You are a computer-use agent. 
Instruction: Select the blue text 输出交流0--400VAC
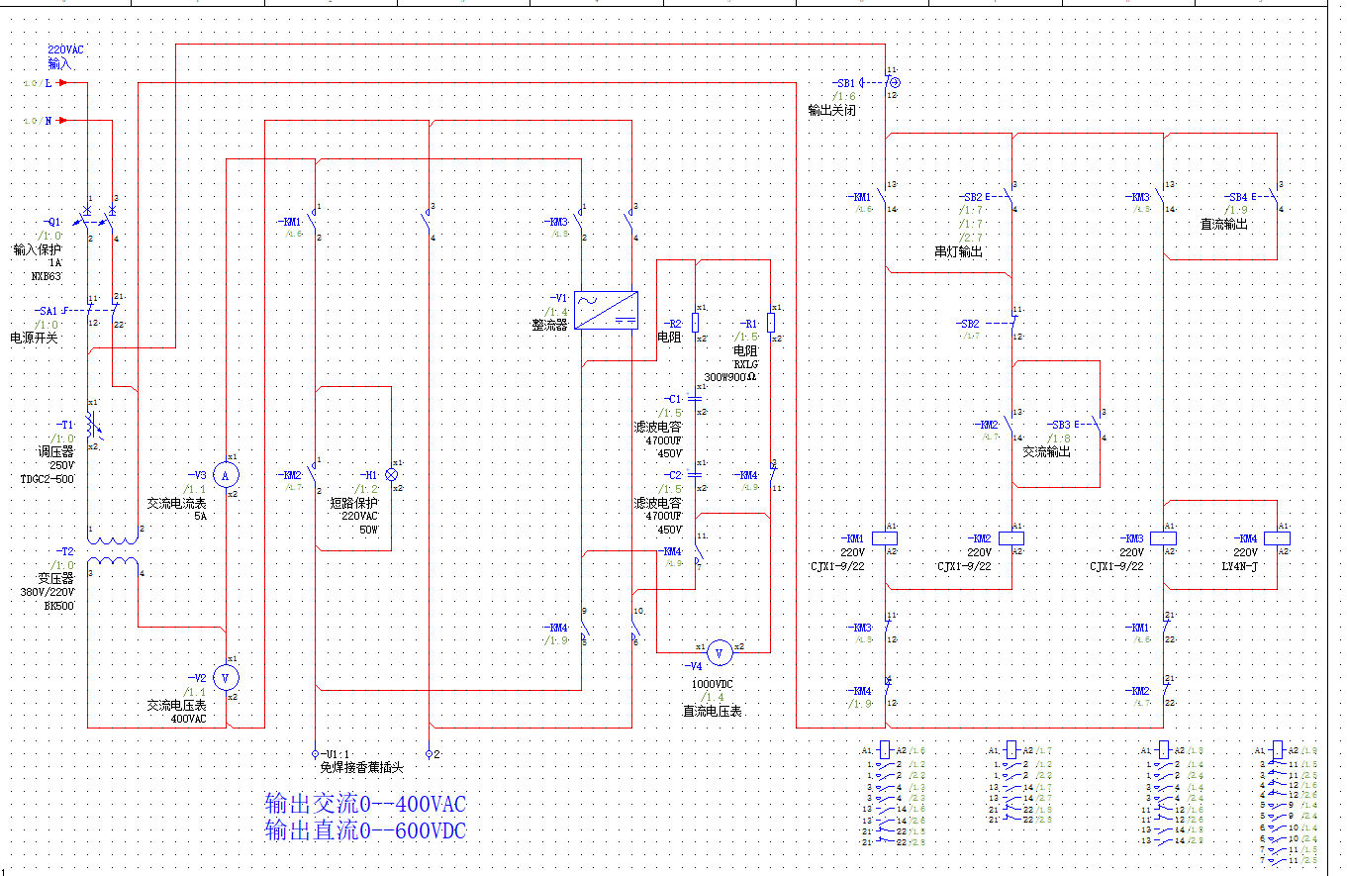click(x=364, y=803)
